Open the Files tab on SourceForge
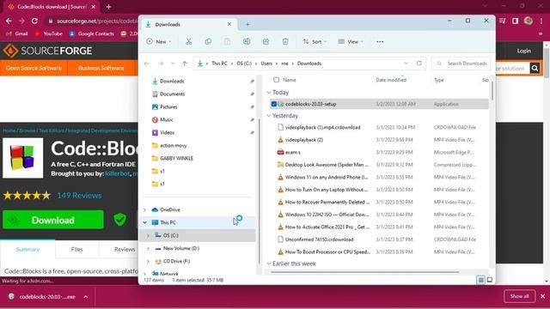The image size is (550, 309). click(x=76, y=249)
